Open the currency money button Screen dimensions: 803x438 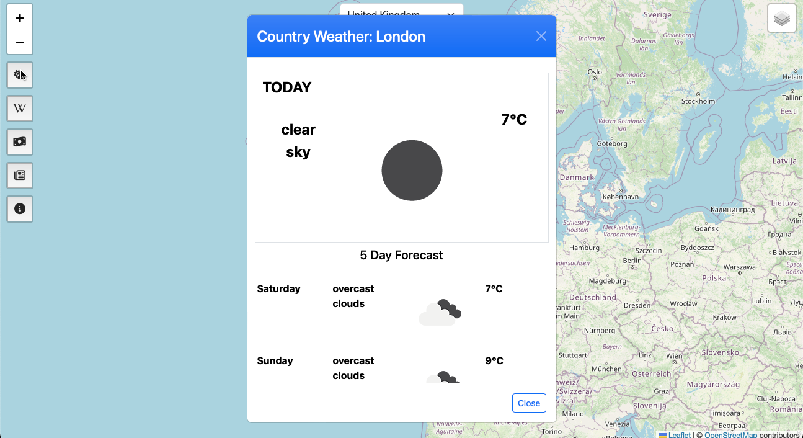pos(20,142)
